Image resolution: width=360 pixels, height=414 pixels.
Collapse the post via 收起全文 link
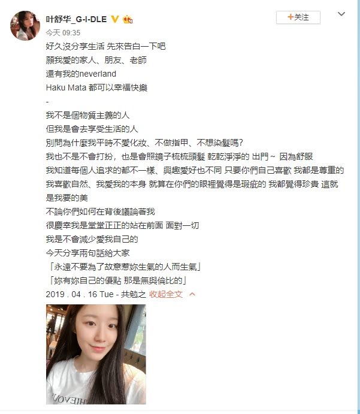point(166,294)
